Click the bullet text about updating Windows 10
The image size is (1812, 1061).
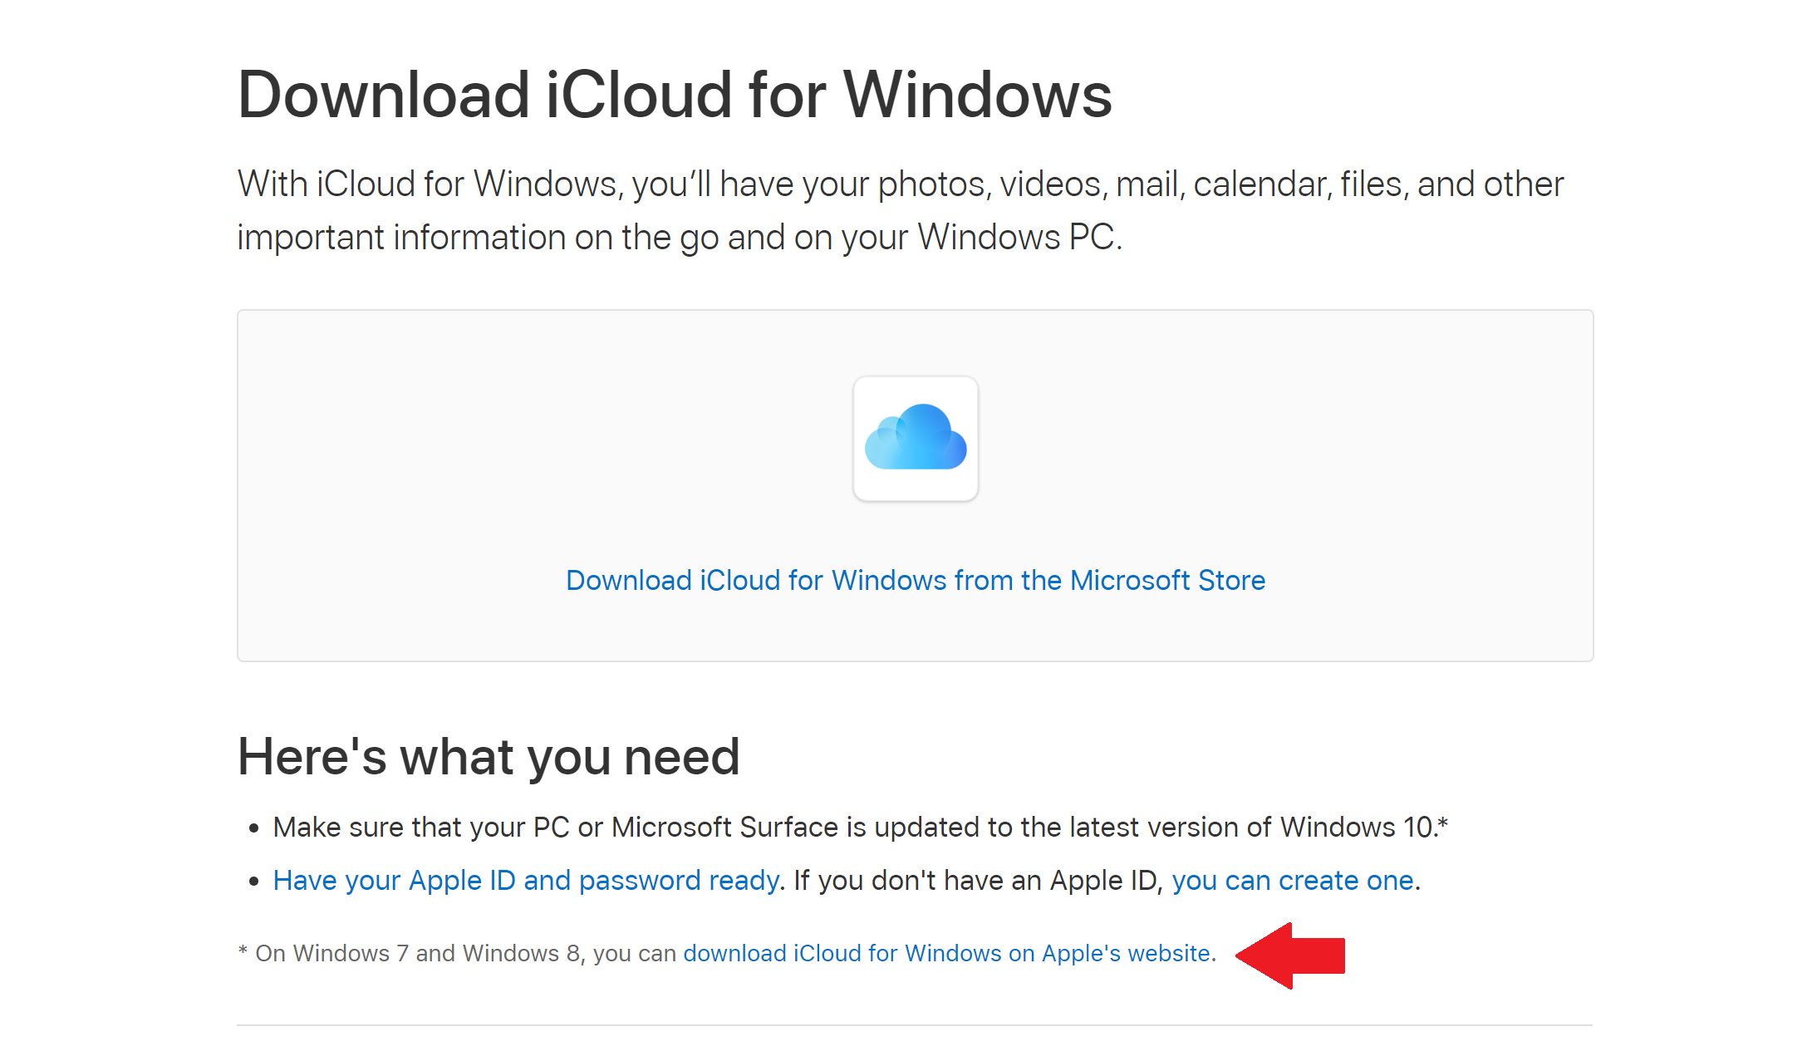tap(854, 828)
